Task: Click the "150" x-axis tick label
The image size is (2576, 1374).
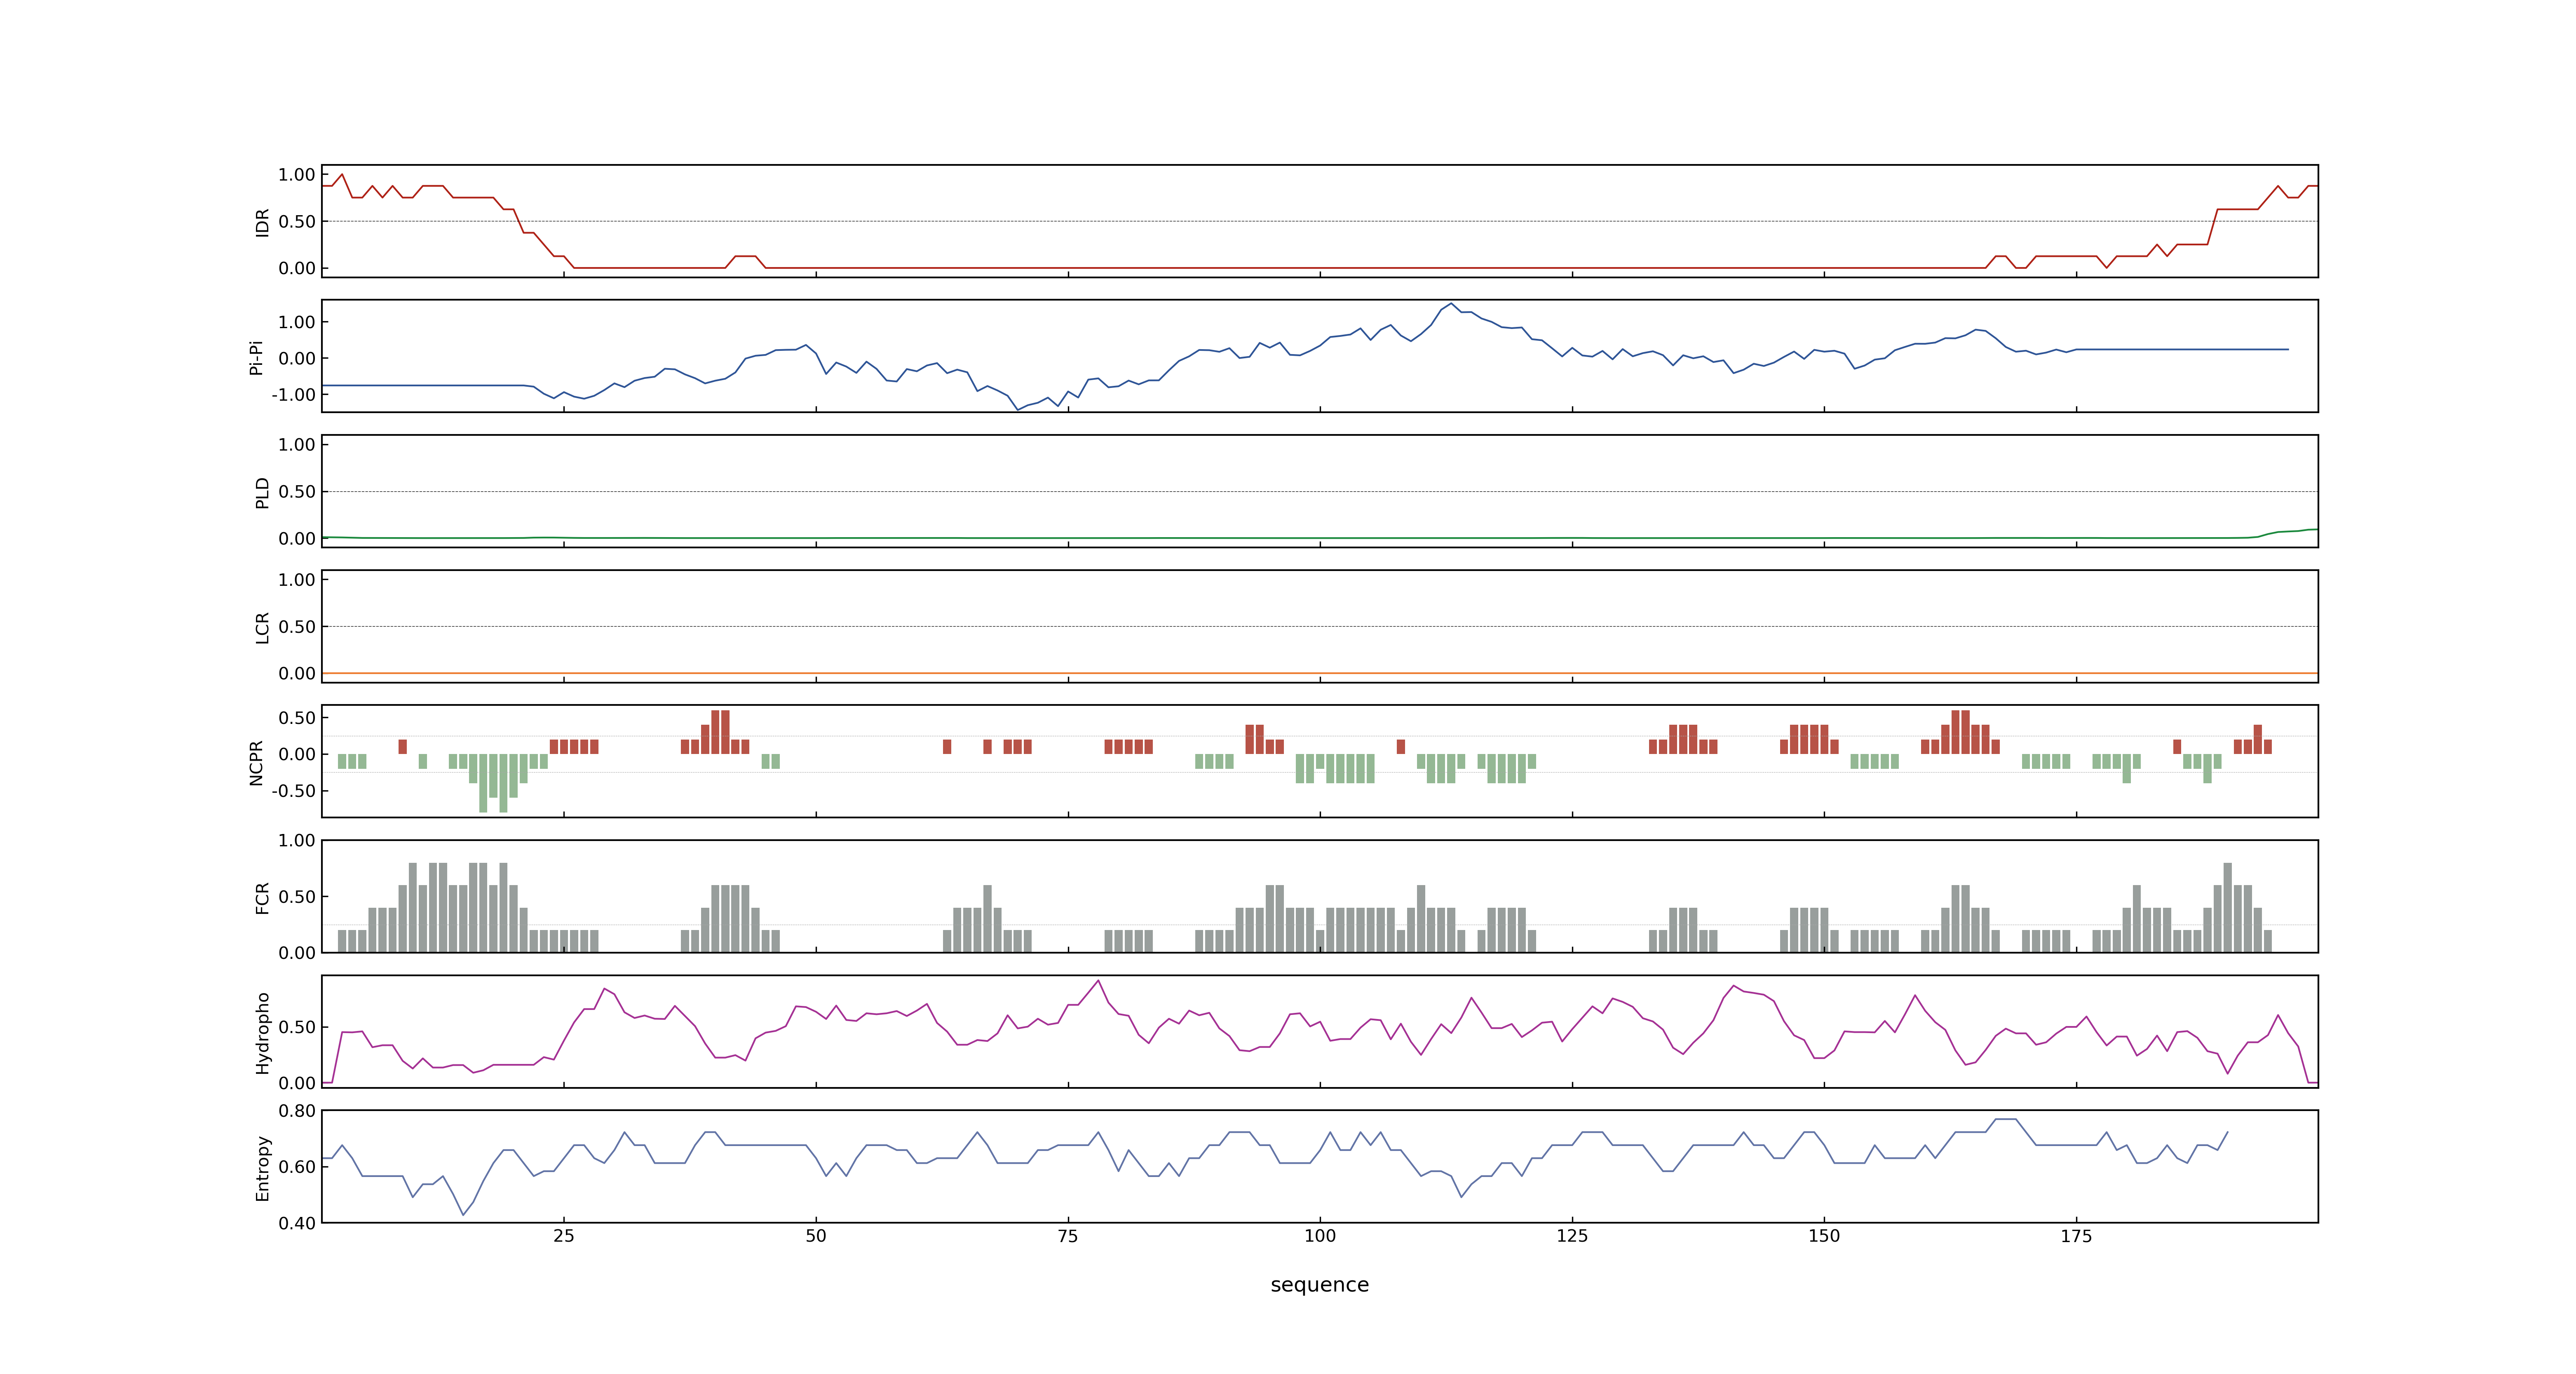Action: tap(1824, 1236)
